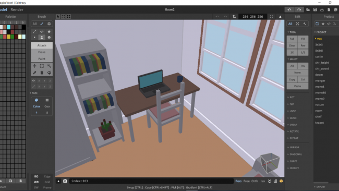339x191 pixels.
Task: Open a project with the folder icon
Action: [308, 9]
